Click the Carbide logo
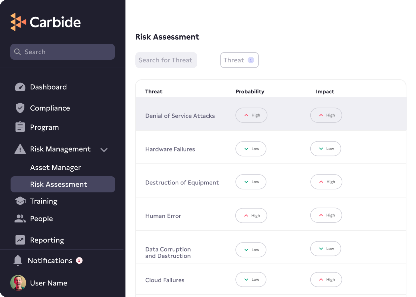 [x=45, y=22]
